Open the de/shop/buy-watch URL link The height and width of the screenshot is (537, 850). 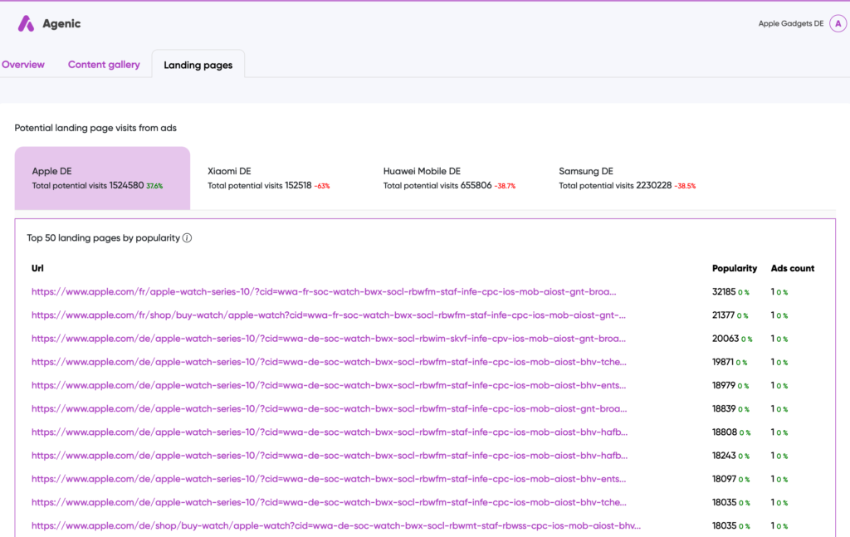(336, 525)
